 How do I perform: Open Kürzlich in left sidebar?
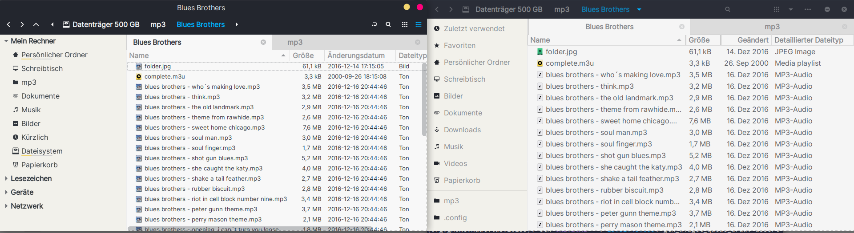coord(34,138)
